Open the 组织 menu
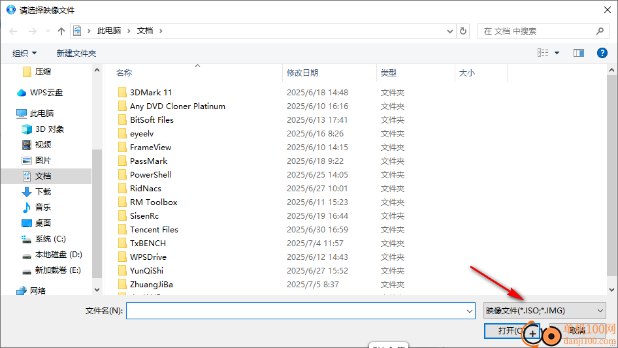The height and width of the screenshot is (348, 618). tap(24, 53)
